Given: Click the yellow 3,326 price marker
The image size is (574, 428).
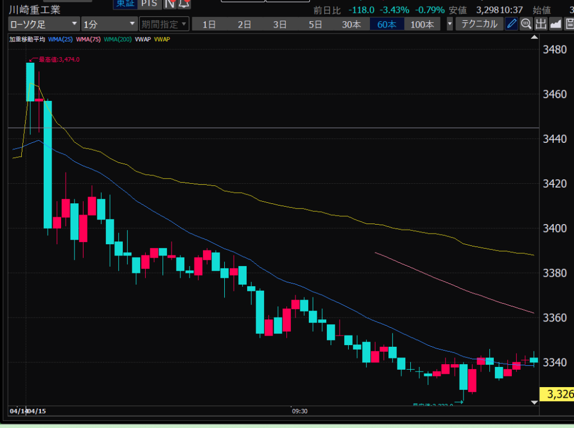Looking at the screenshot, I should pyautogui.click(x=557, y=394).
